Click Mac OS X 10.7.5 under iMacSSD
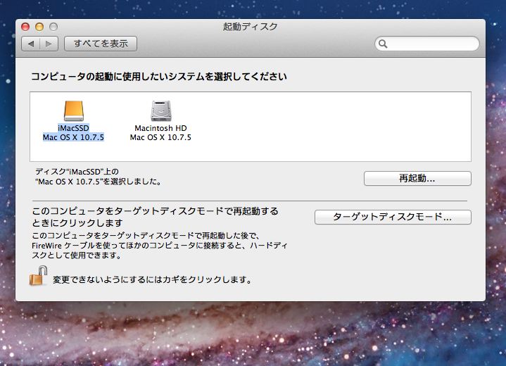This screenshot has width=506, height=366. (x=73, y=137)
